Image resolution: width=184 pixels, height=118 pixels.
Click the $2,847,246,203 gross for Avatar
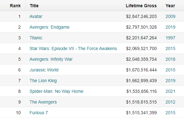[141, 16]
